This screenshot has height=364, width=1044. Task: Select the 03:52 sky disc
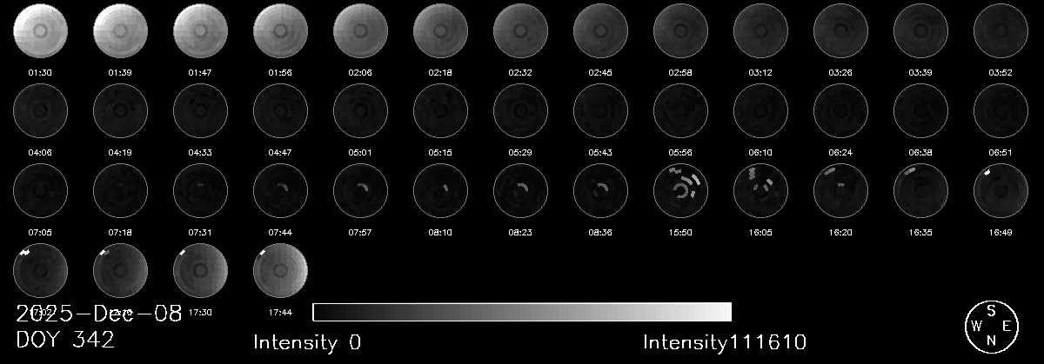pos(1000,30)
